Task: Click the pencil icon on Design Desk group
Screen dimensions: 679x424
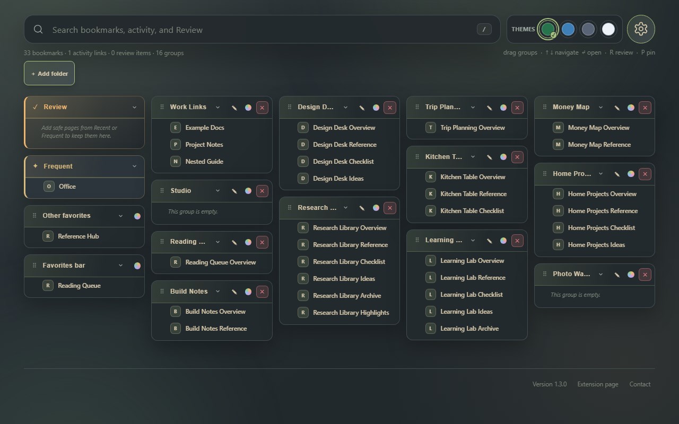Action: click(x=362, y=108)
